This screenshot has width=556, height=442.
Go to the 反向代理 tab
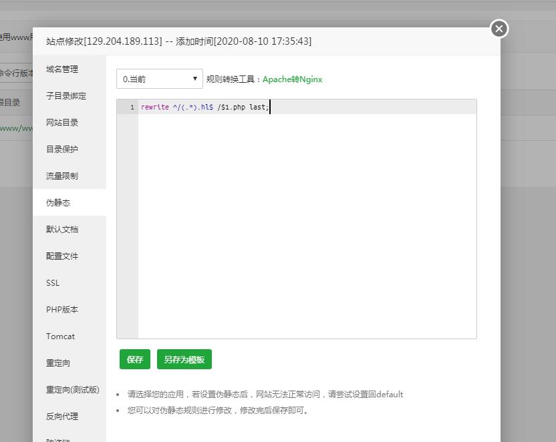tap(62, 416)
